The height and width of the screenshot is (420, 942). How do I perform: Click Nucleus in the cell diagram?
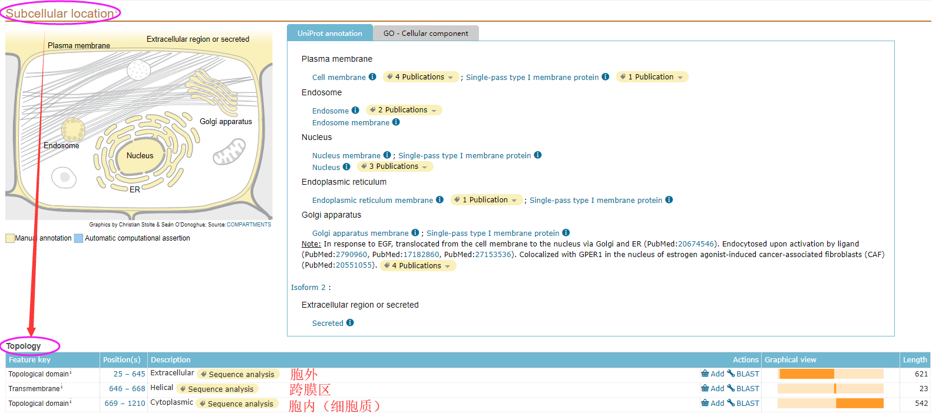tap(140, 156)
